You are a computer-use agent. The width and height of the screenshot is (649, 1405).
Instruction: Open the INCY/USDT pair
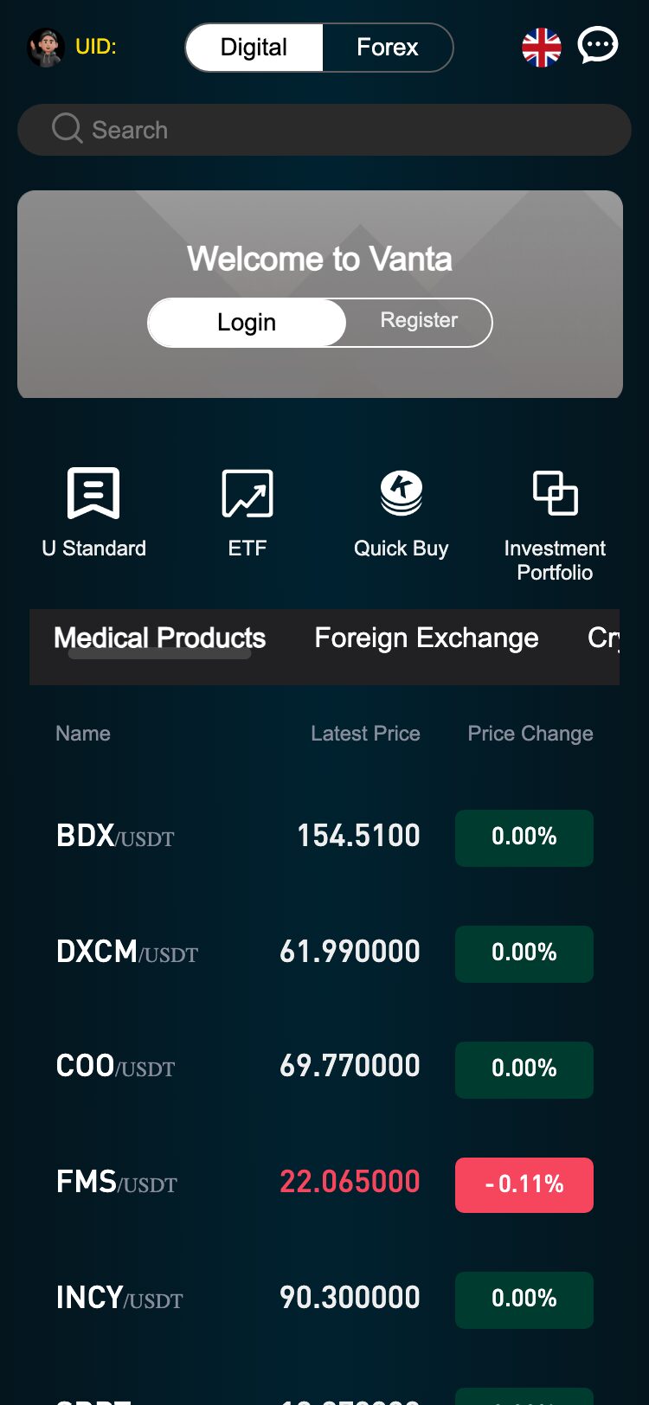pyautogui.click(x=119, y=1299)
